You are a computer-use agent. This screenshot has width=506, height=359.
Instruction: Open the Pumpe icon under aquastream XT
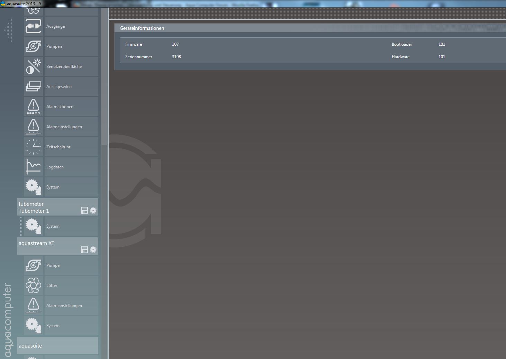pos(34,265)
